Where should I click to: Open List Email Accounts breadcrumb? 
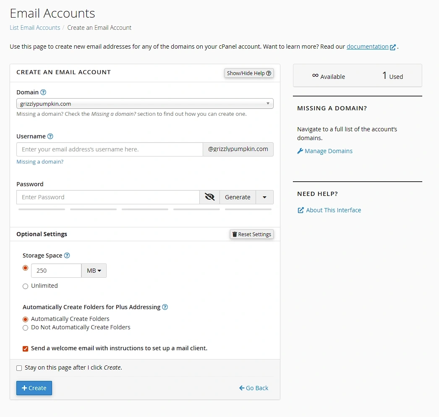[x=34, y=27]
